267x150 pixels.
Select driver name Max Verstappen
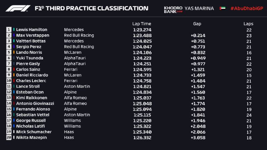33,35
